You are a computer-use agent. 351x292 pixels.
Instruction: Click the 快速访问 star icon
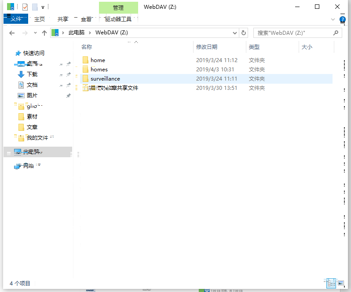pos(18,53)
